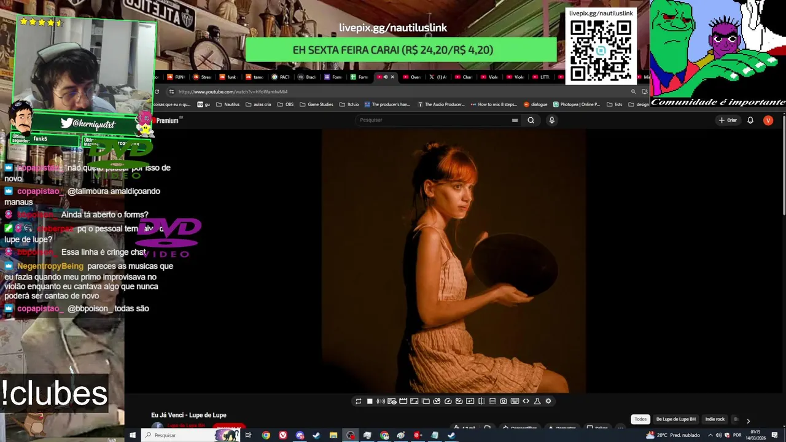Click the YouTube Premium logo
The height and width of the screenshot is (442, 786).
(x=166, y=121)
